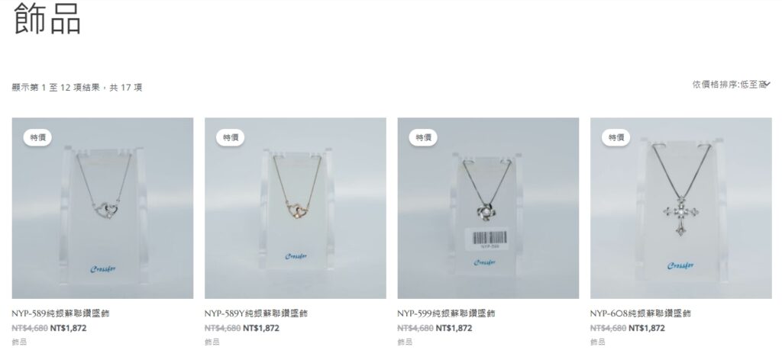Open NYP-589 silver heart necklace image
Screen dimensions: 782x363
[x=102, y=208]
